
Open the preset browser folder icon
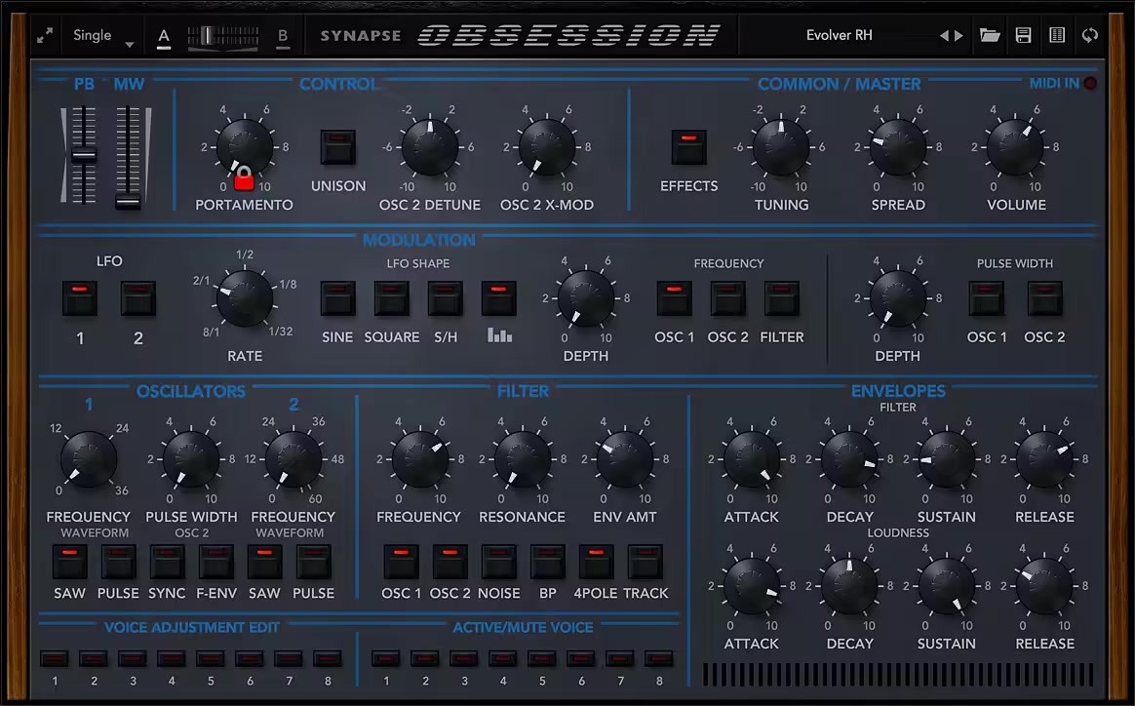[990, 36]
